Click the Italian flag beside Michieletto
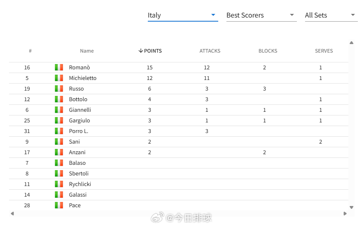This screenshot has width=364, height=226. 59,78
